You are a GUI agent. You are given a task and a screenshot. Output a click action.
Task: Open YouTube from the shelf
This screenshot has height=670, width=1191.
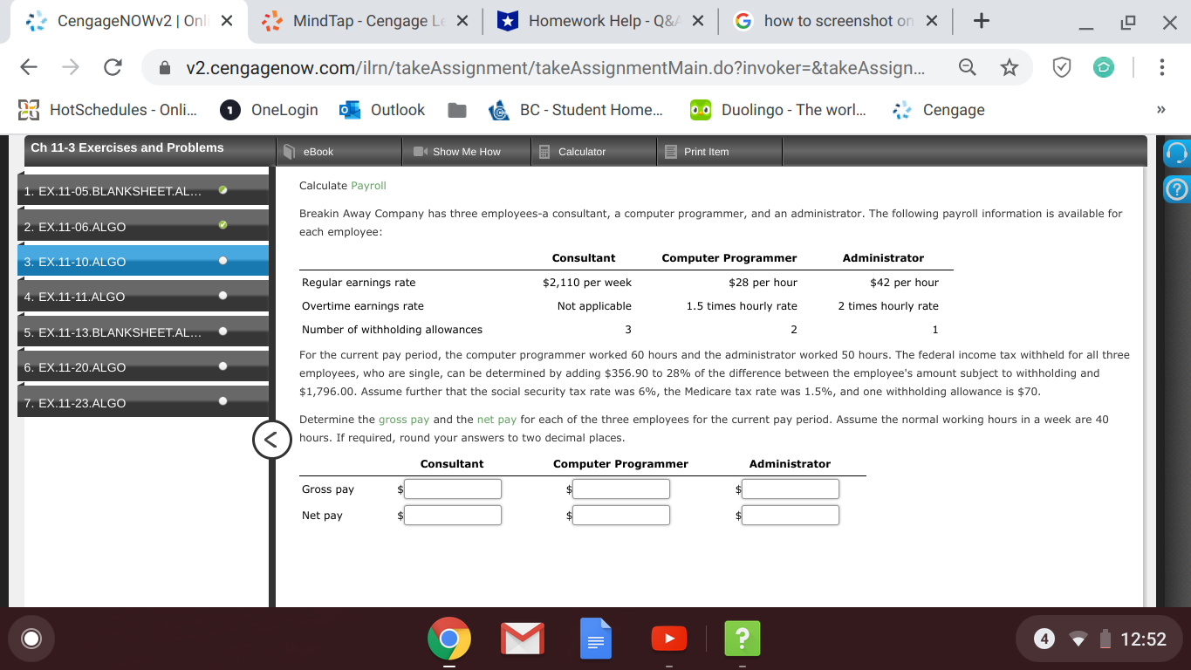669,638
